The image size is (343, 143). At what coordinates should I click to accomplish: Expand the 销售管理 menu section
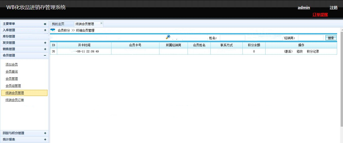click(24, 49)
